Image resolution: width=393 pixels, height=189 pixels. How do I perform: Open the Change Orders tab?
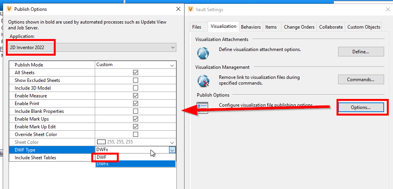(x=299, y=27)
